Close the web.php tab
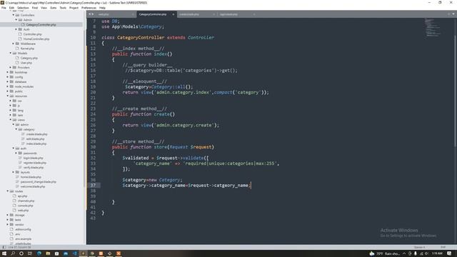 pyautogui.click(x=133, y=14)
